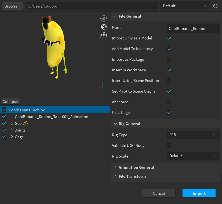This screenshot has height=204, width=222.
Task: Click the Import button
Action: (199, 193)
